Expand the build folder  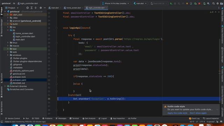point(8,24)
